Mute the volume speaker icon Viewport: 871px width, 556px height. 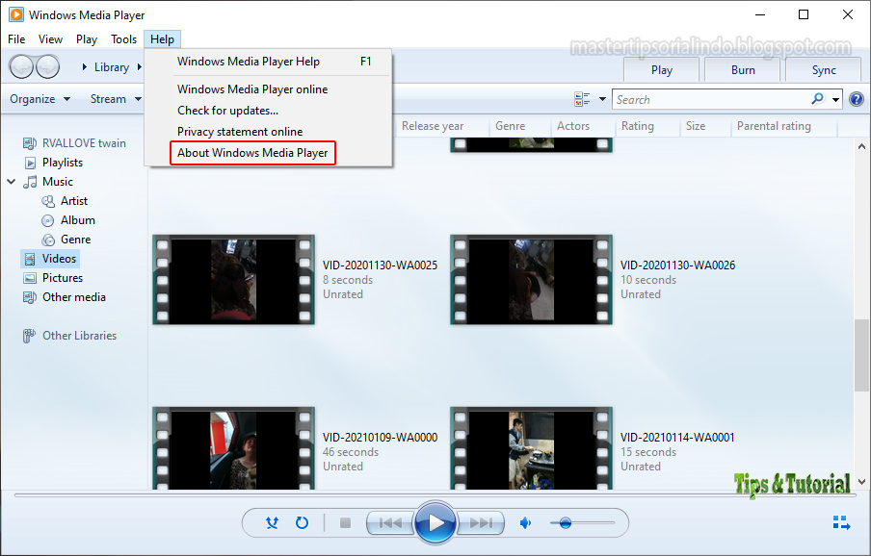[x=525, y=522]
